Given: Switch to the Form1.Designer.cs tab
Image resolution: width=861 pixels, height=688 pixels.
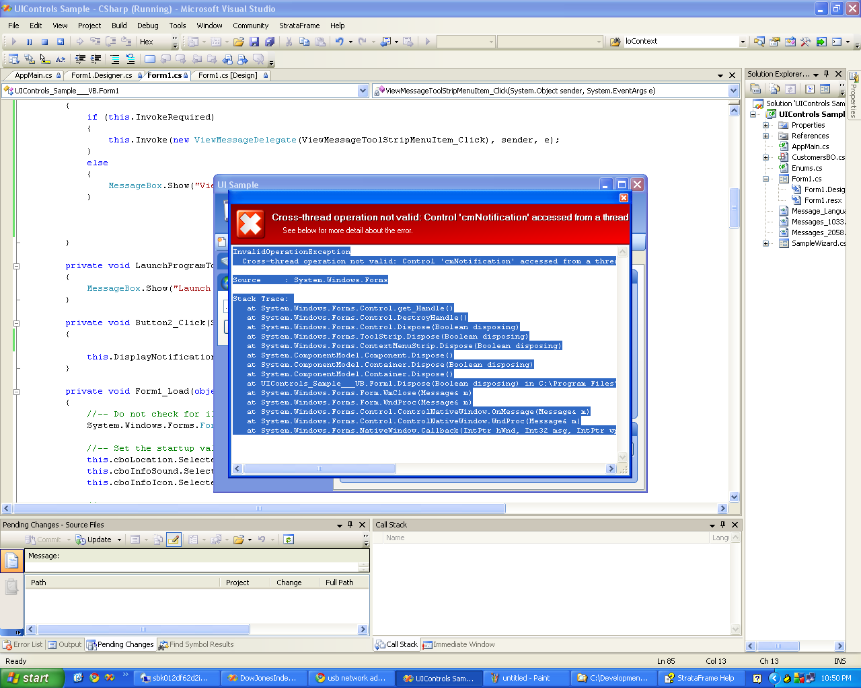Looking at the screenshot, I should point(102,75).
